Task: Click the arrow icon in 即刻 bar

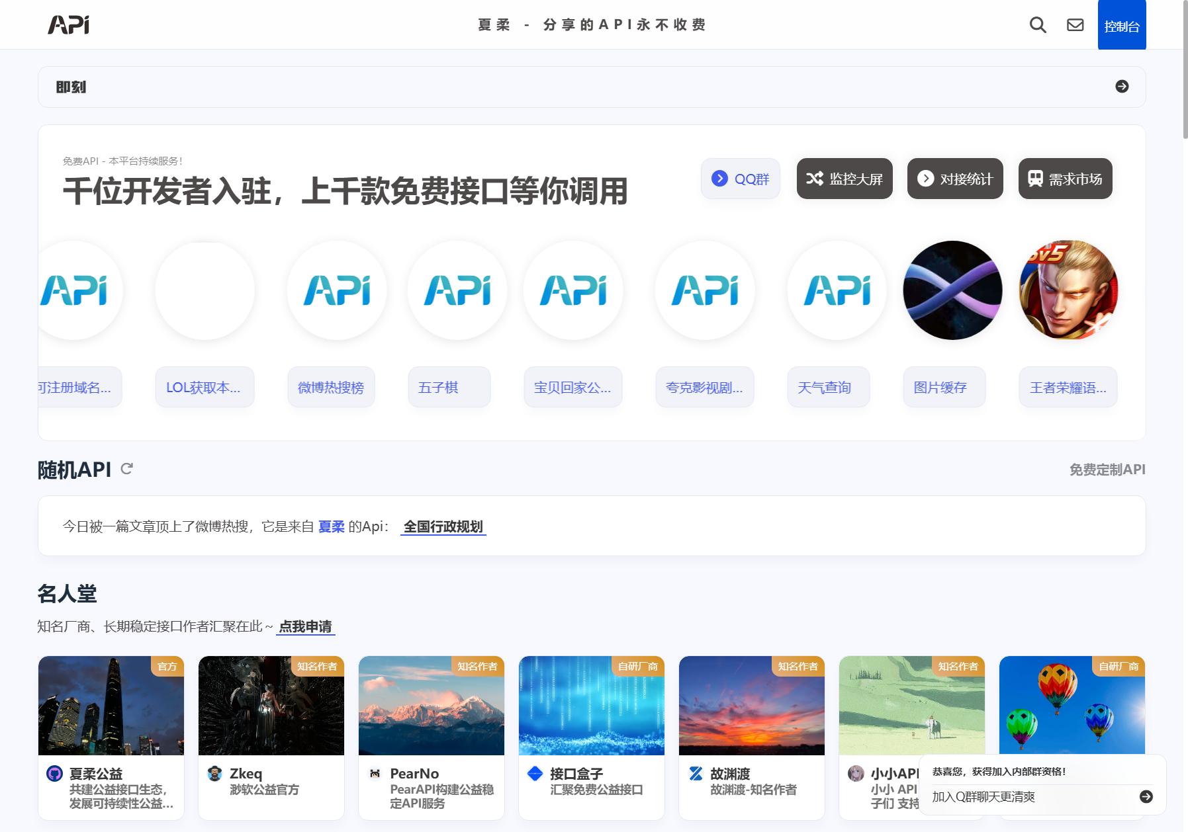Action: tap(1122, 87)
